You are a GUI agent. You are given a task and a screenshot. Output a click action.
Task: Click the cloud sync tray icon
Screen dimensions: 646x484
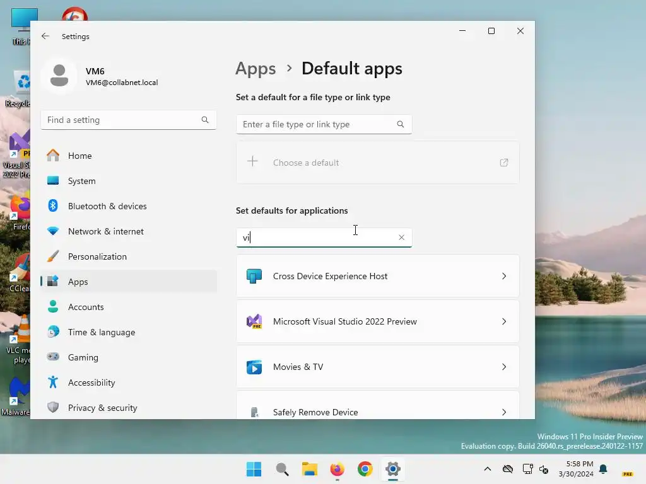[x=508, y=469]
